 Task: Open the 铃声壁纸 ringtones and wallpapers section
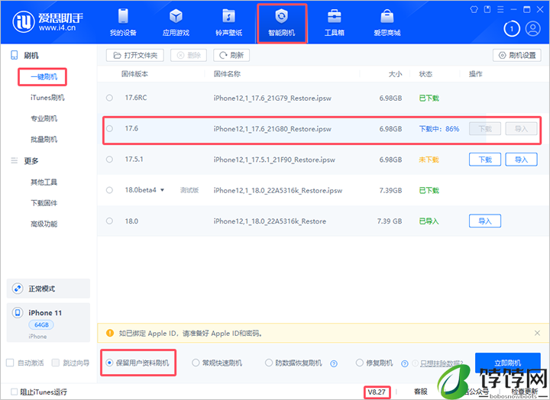point(228,23)
